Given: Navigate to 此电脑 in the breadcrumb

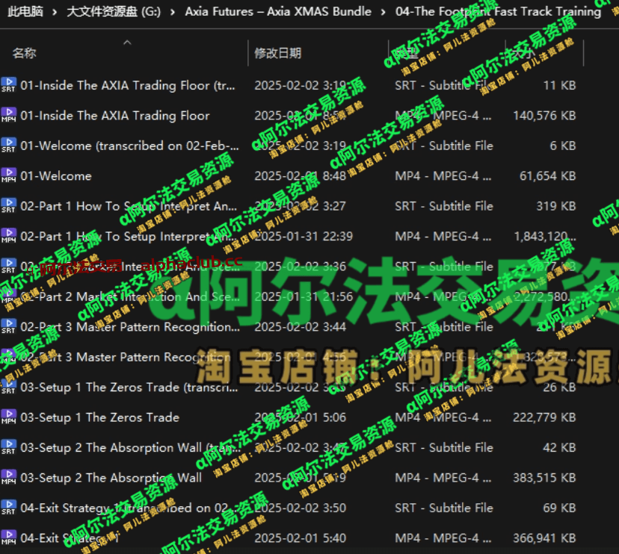Looking at the screenshot, I should (x=25, y=12).
